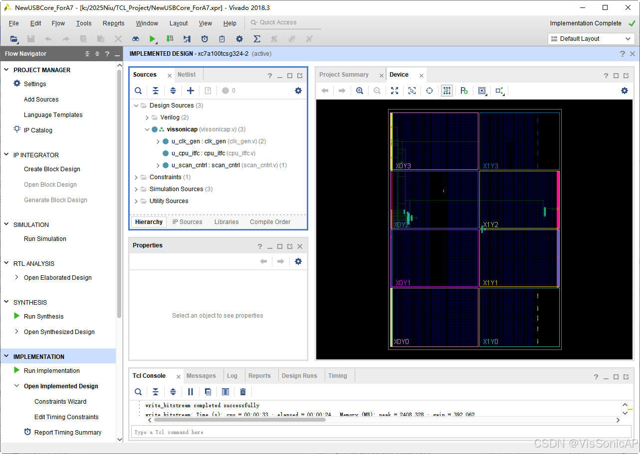Click Run Simulation

click(x=45, y=238)
